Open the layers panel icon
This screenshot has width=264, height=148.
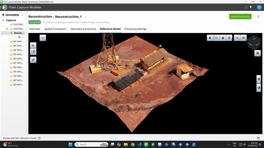(x=259, y=79)
